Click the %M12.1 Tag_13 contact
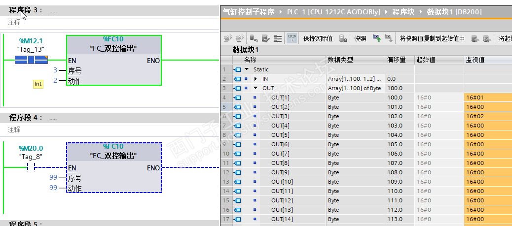The width and height of the screenshot is (512, 226). pyautogui.click(x=32, y=60)
